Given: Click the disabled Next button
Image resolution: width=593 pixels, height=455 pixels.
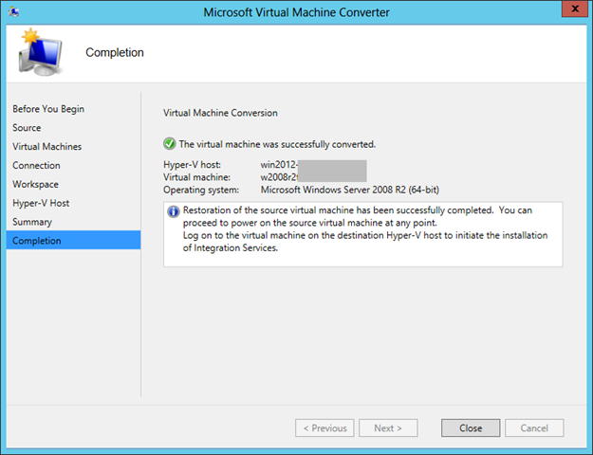Looking at the screenshot, I should (x=388, y=428).
